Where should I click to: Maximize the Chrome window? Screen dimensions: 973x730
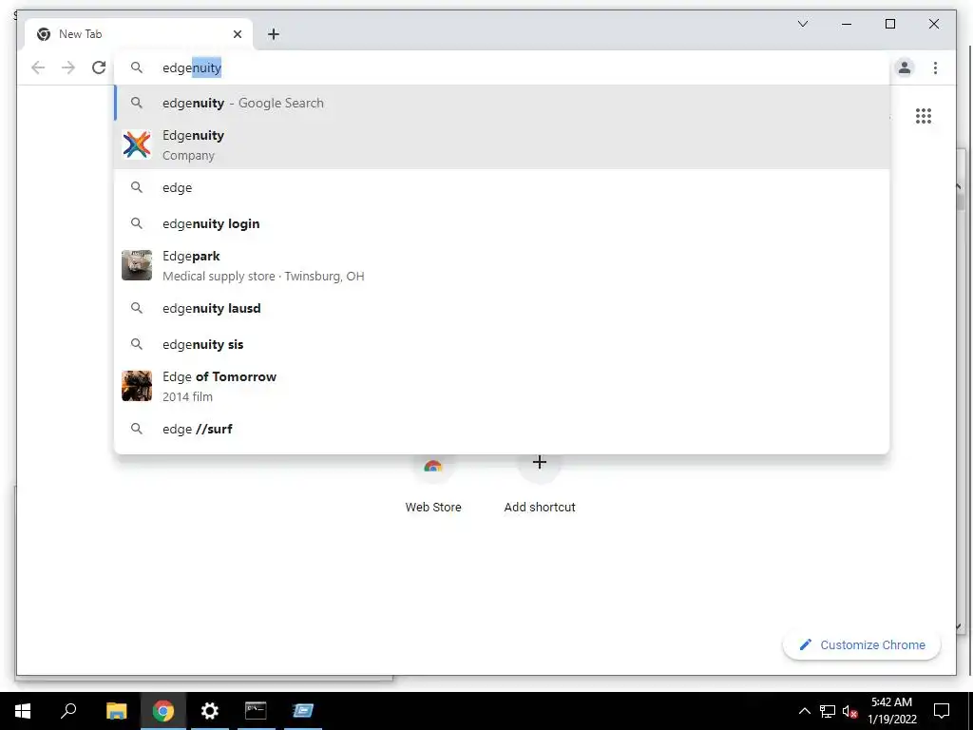[889, 24]
